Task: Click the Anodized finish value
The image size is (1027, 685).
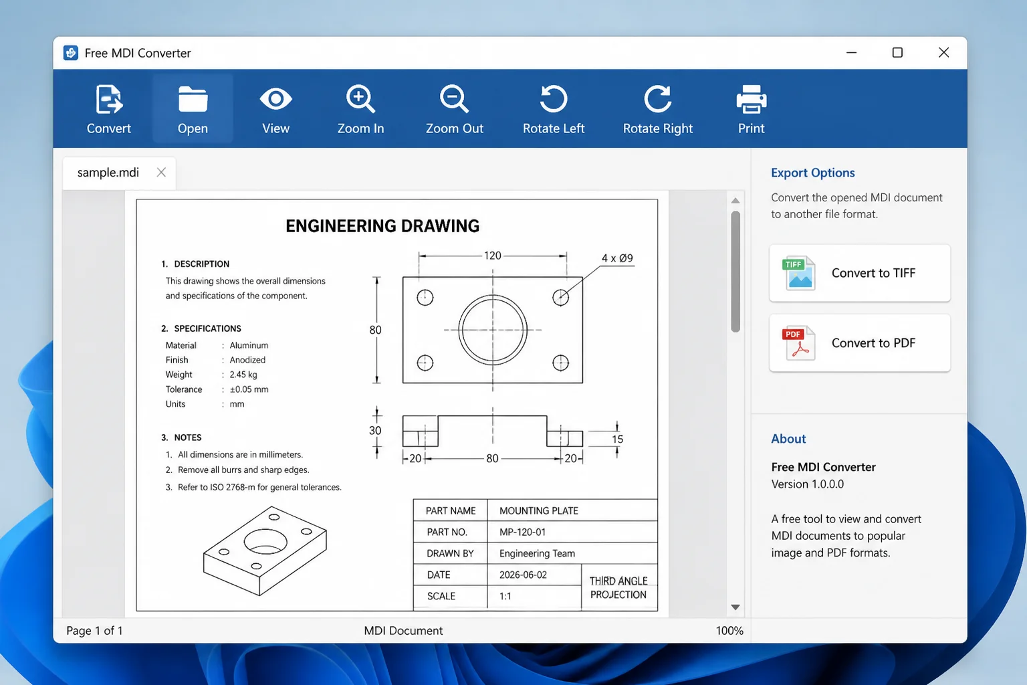Action: [247, 361]
